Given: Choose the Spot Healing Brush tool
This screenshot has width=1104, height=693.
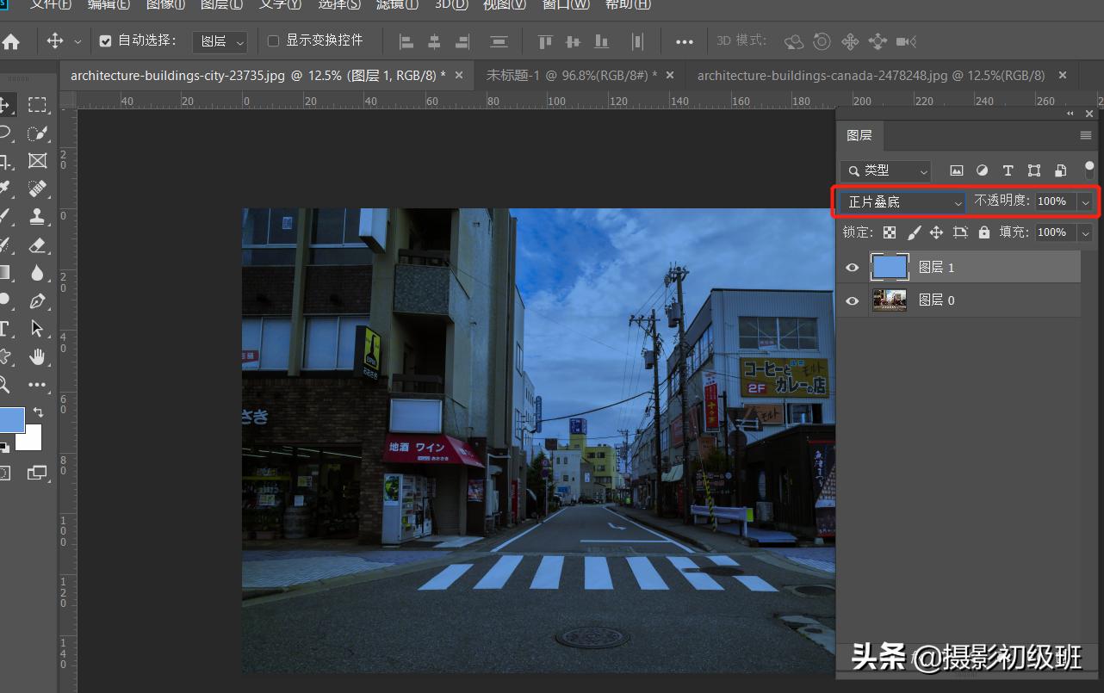Looking at the screenshot, I should pos(37,189).
